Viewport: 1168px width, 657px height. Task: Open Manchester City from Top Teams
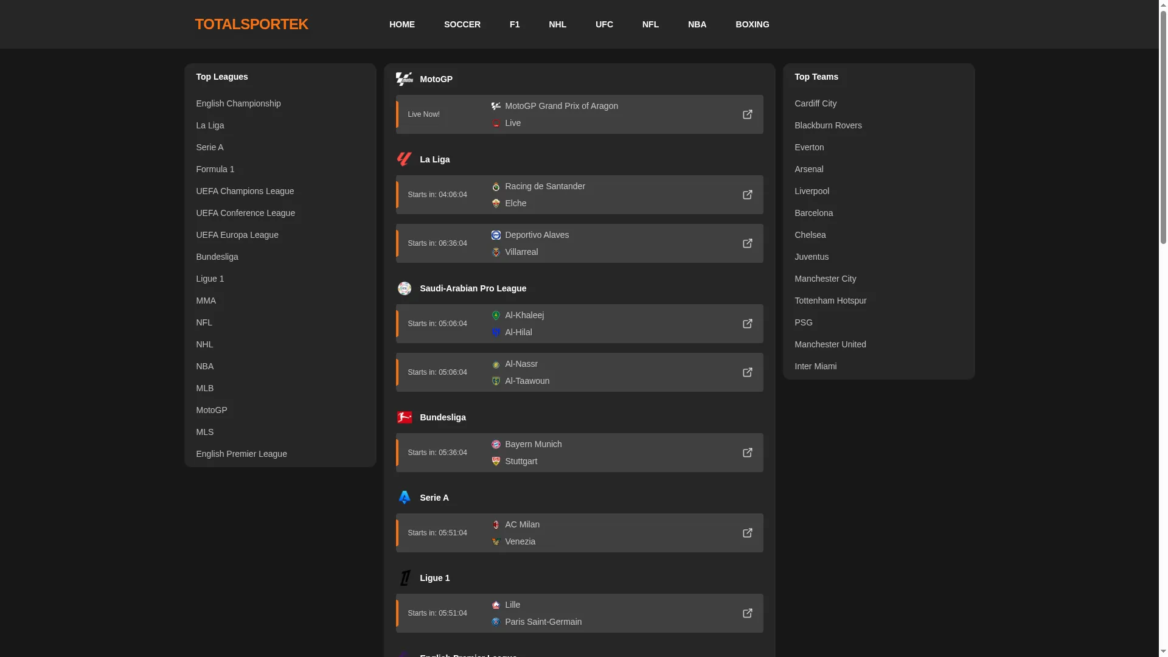pos(826,279)
